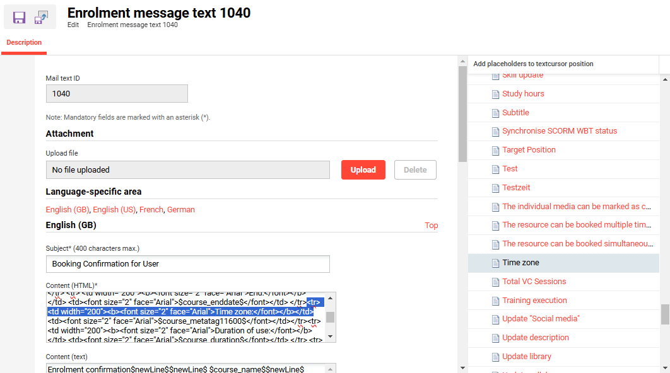Image resolution: width=670 pixels, height=373 pixels.
Task: Click the Save floppy disk icon
Action: 19,17
